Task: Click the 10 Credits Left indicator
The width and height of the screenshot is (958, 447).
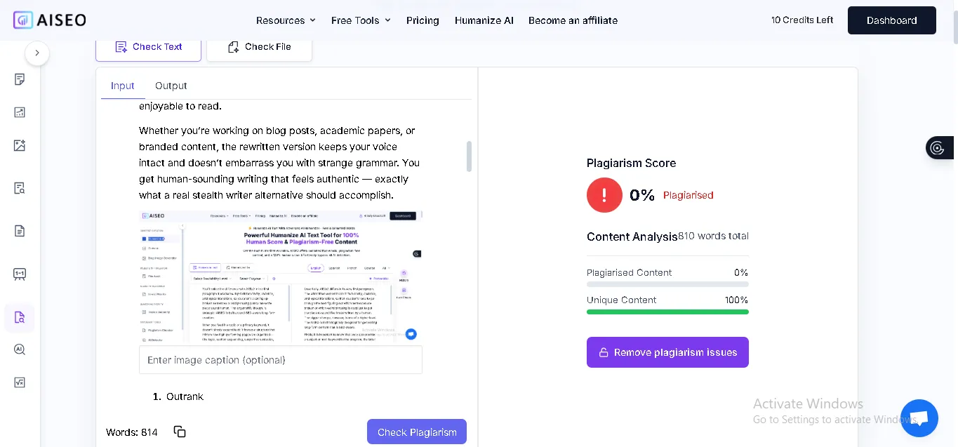Action: pyautogui.click(x=802, y=20)
